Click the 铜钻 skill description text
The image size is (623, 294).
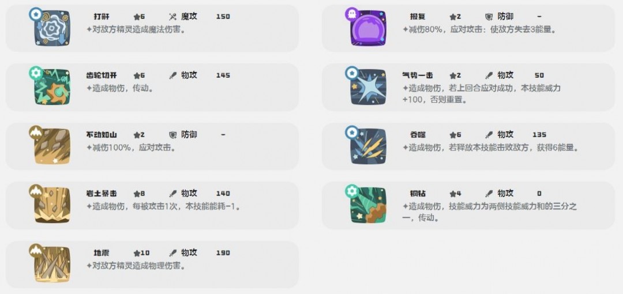(x=490, y=212)
